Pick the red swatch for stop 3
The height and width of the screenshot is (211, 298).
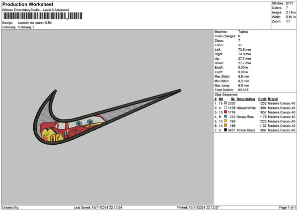pyautogui.click(x=225, y=112)
